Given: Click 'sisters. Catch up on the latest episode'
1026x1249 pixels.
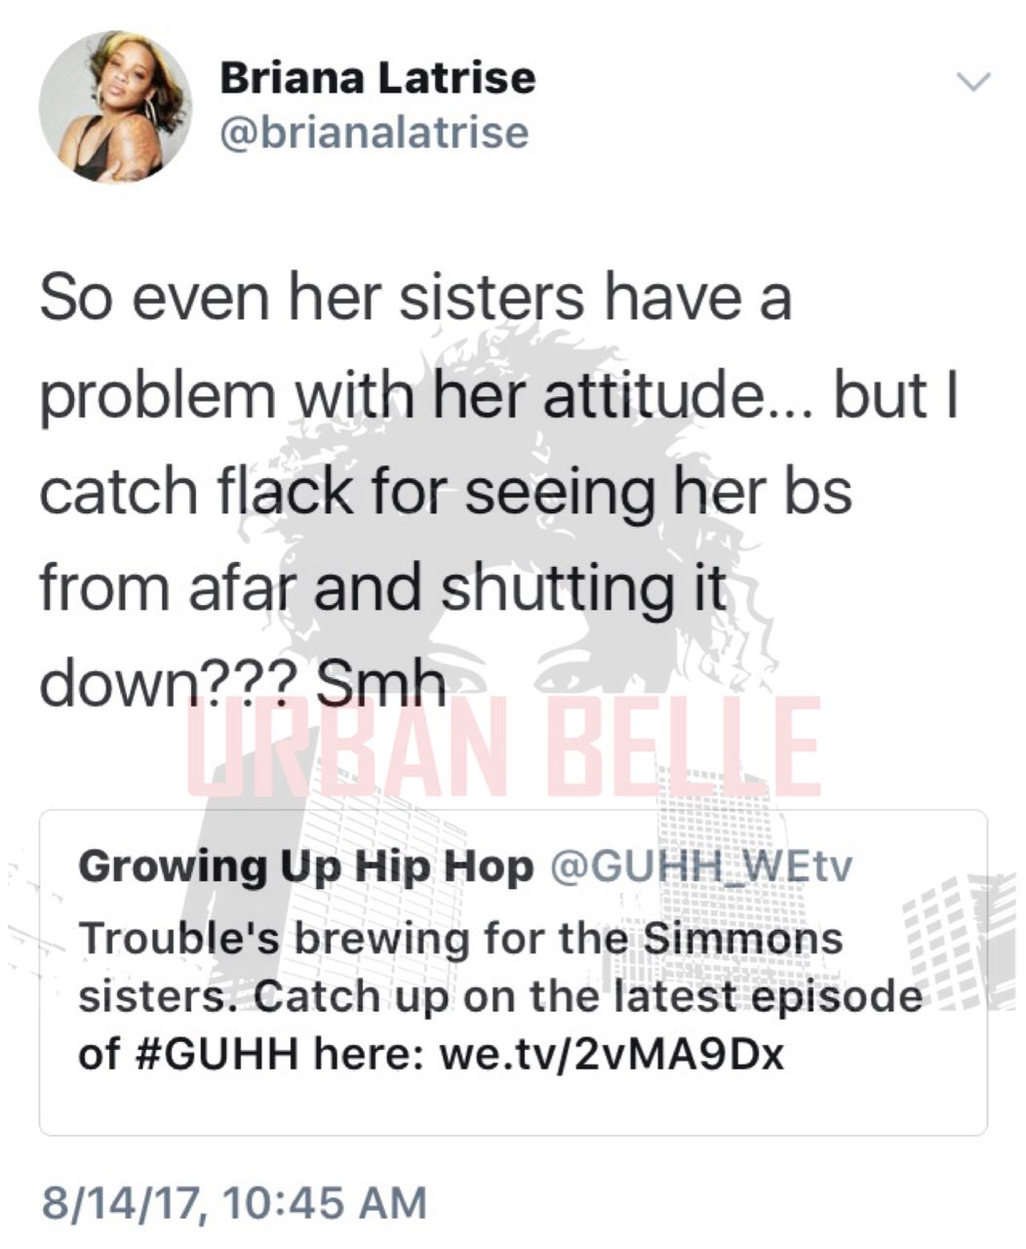Looking at the screenshot, I should pyautogui.click(x=499, y=997).
